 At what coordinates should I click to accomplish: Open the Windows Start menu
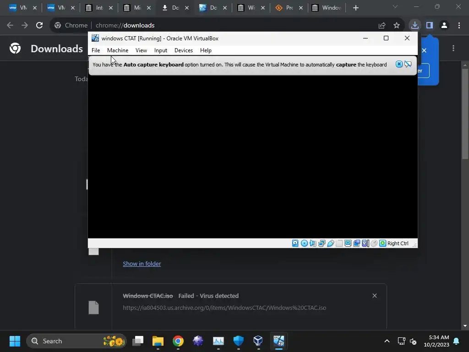pos(15,341)
